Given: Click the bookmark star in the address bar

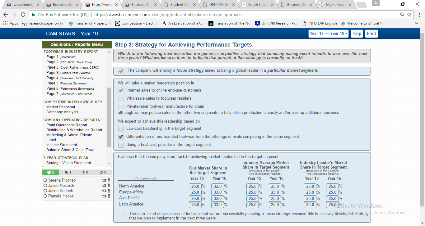Looking at the screenshot, I should coord(409,14).
